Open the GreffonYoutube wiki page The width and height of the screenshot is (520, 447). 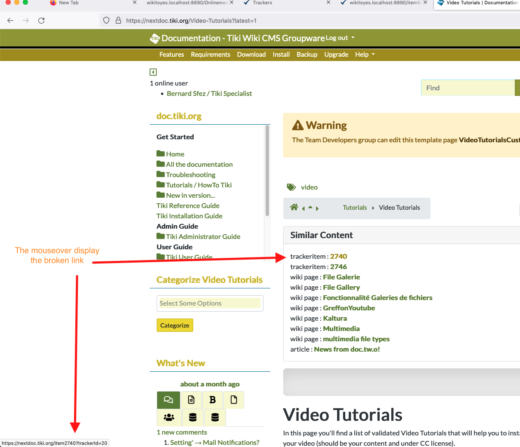(349, 308)
